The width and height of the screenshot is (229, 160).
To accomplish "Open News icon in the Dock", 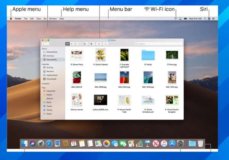I will (x=156, y=144).
